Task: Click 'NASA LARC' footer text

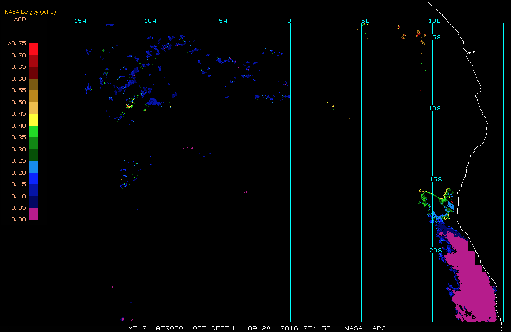Action: tap(365, 328)
